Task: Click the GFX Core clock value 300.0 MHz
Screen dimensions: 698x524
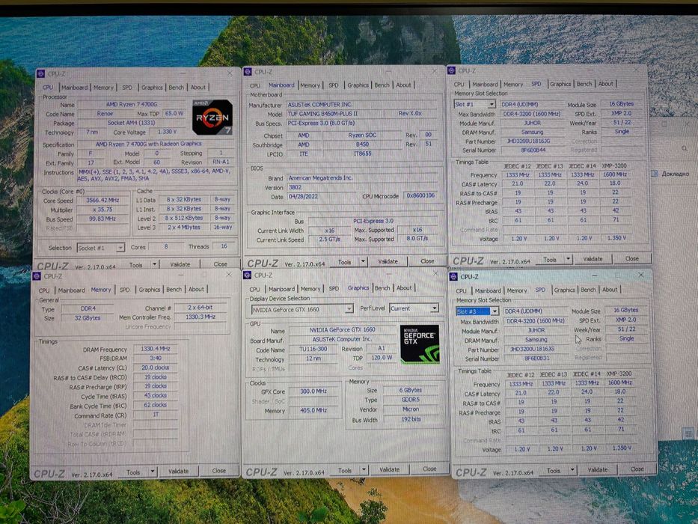Action: 313,392
